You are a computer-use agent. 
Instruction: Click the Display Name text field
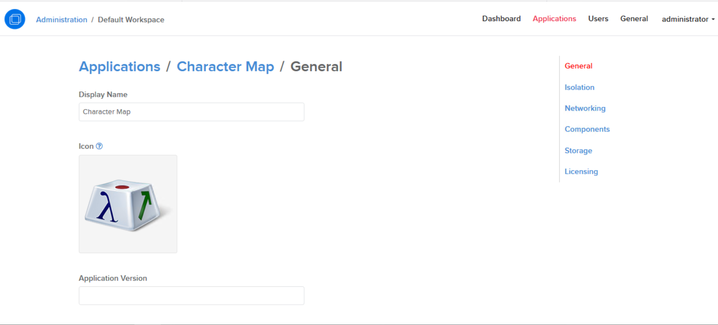click(x=191, y=112)
